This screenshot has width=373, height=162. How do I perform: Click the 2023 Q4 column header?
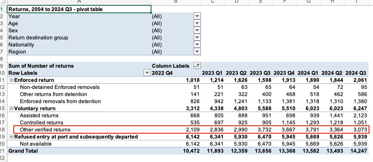pos(284,73)
